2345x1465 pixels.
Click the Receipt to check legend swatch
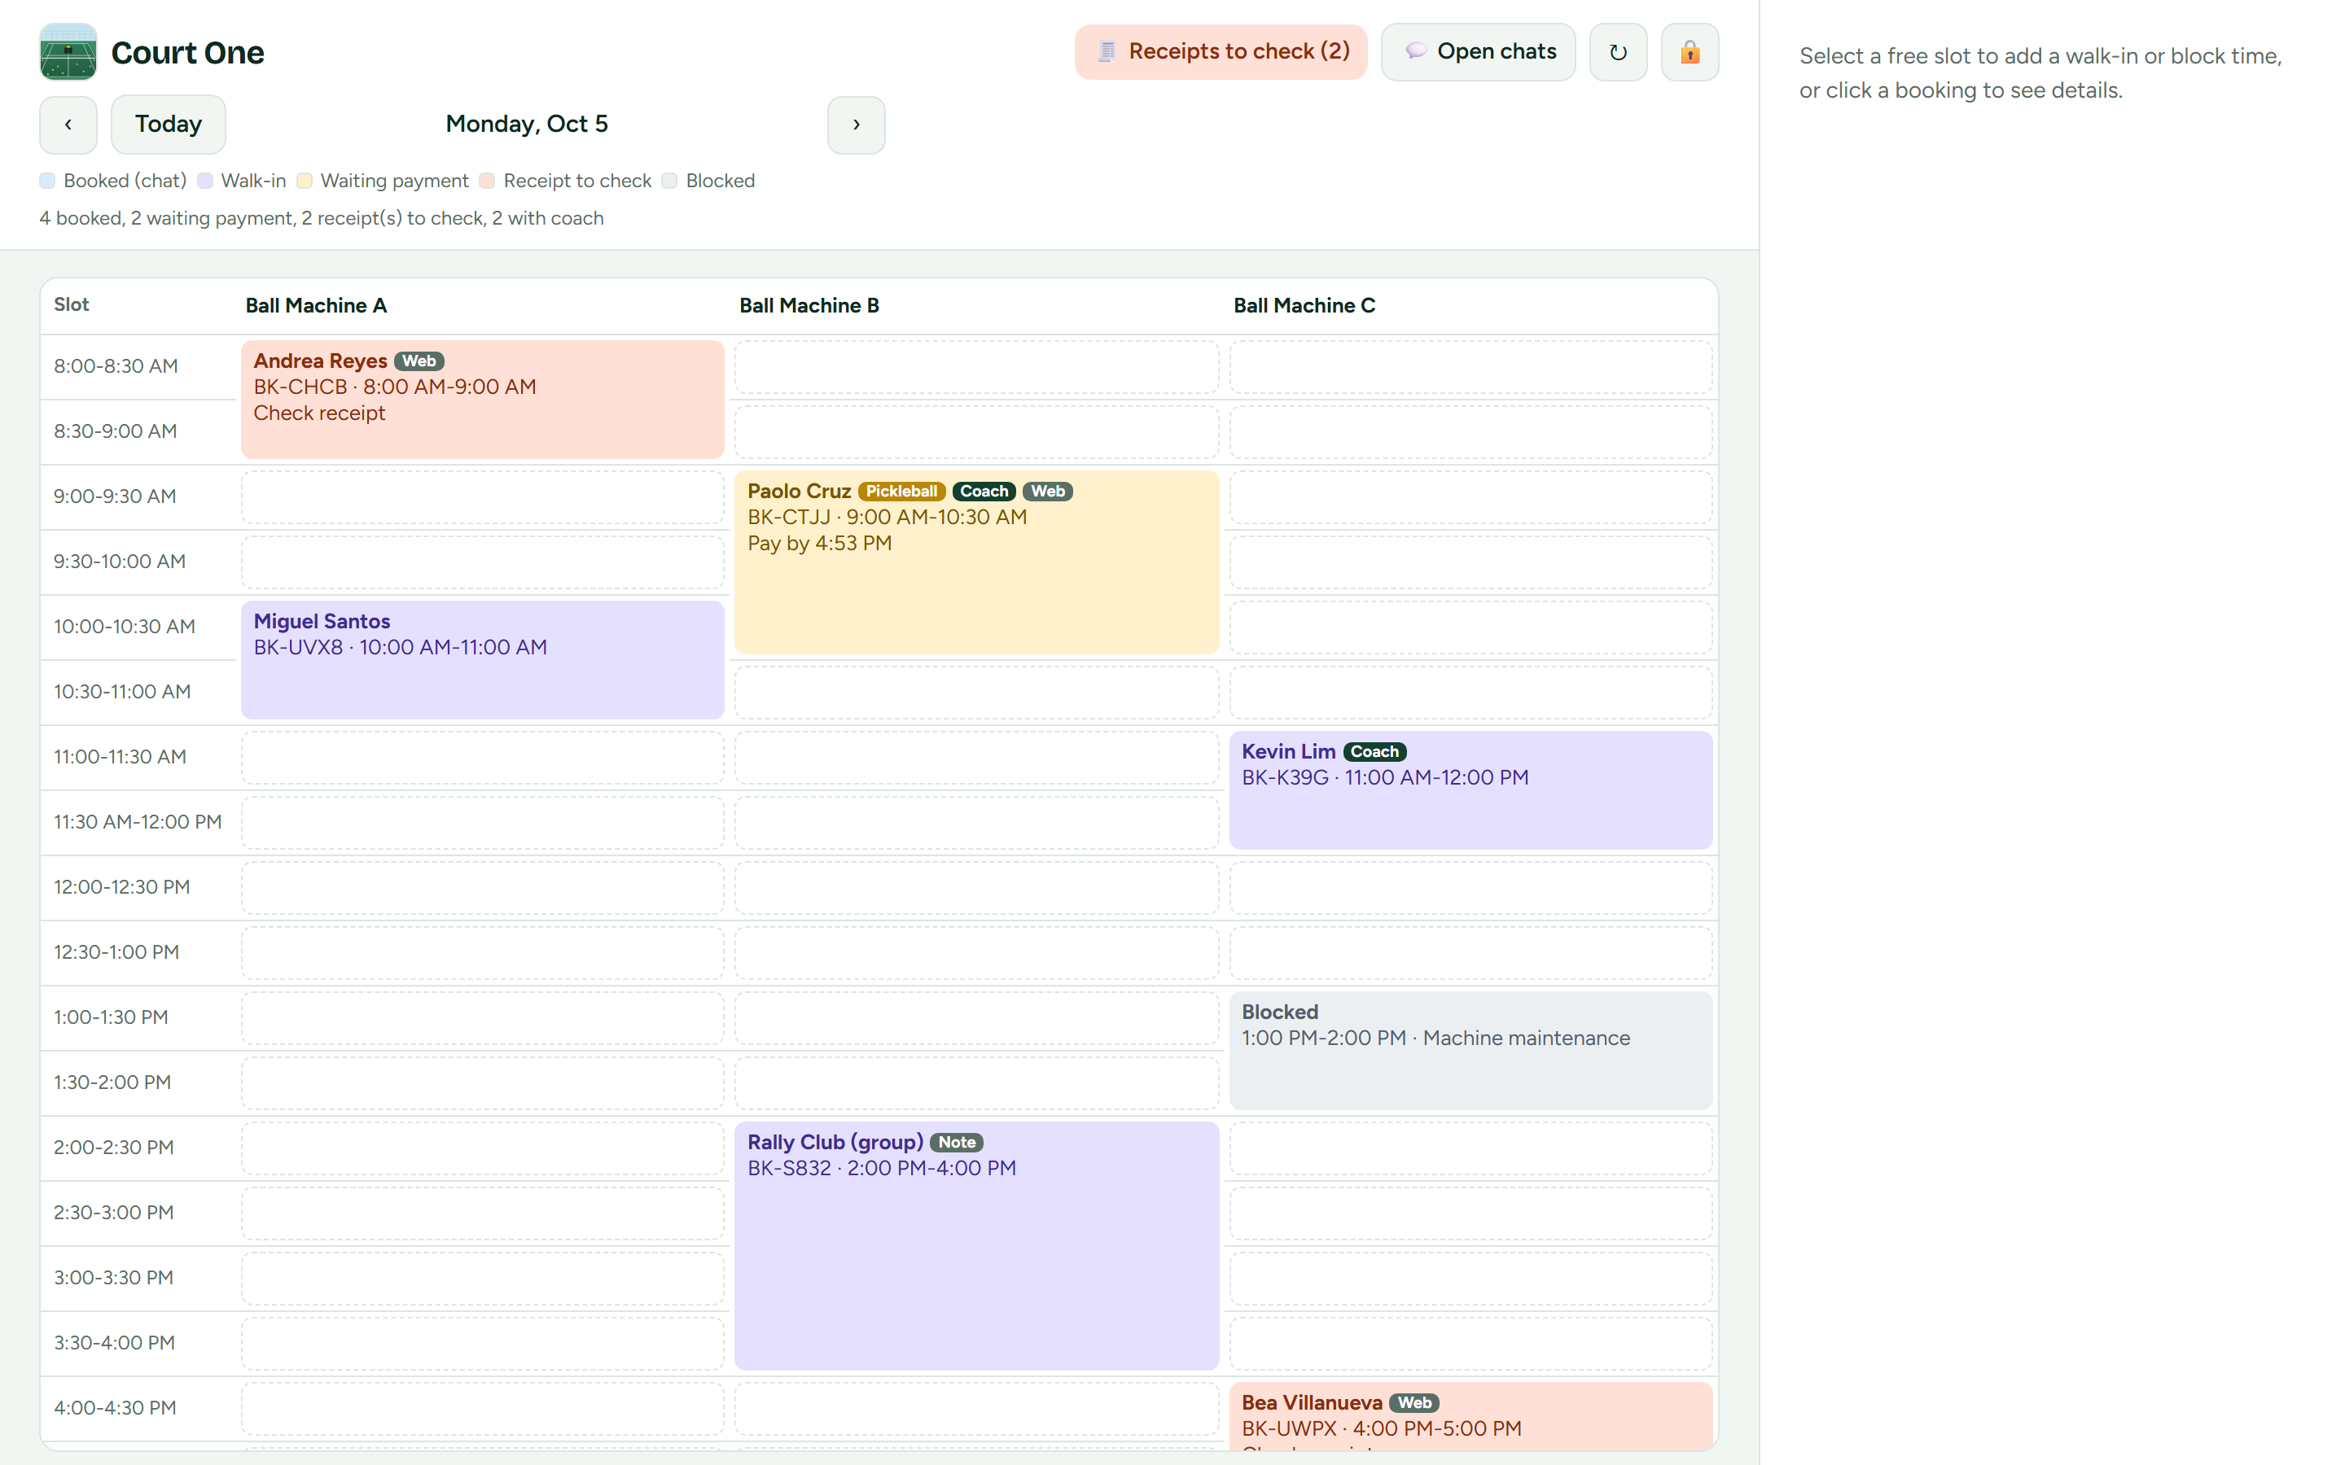point(488,181)
